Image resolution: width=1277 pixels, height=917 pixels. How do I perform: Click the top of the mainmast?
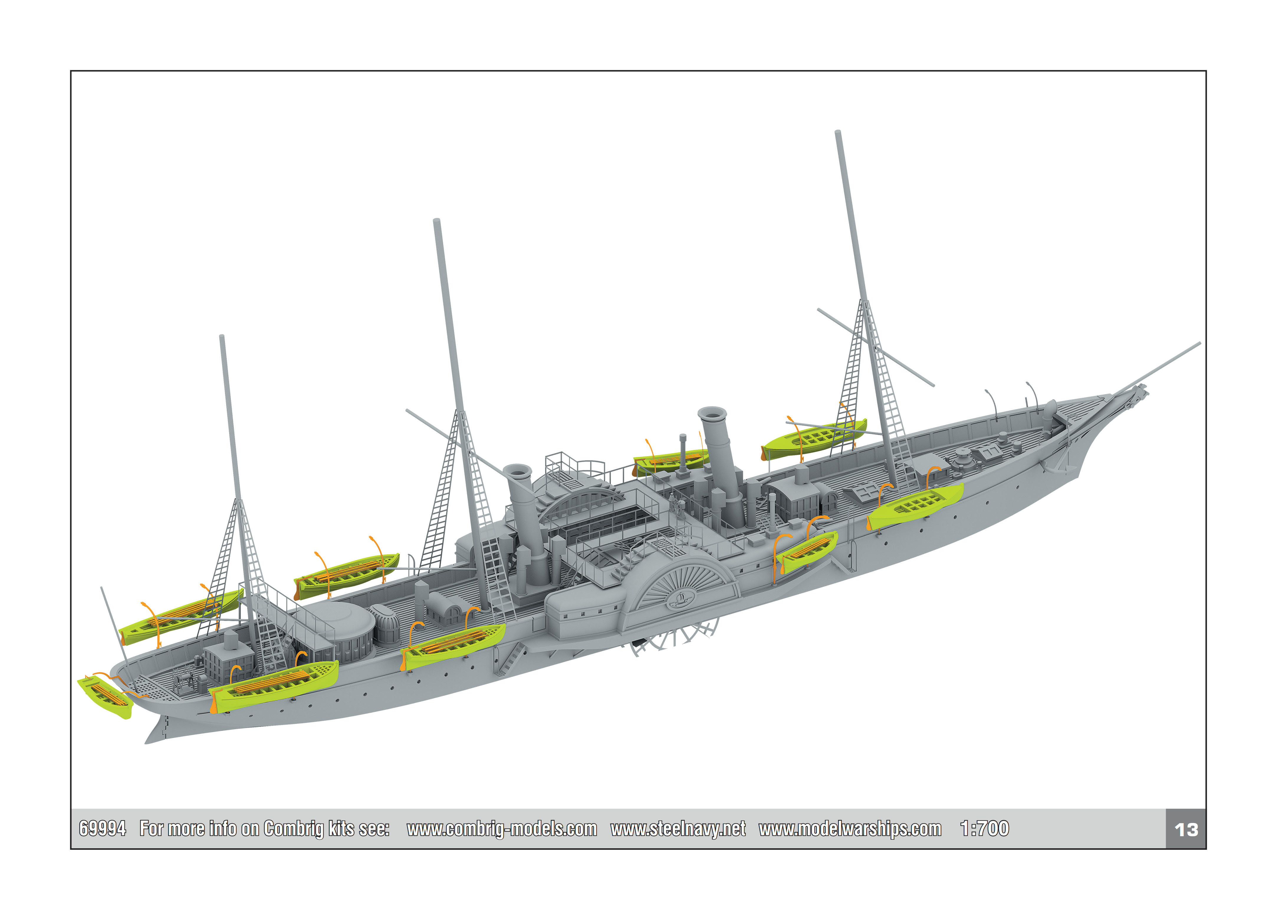click(436, 222)
